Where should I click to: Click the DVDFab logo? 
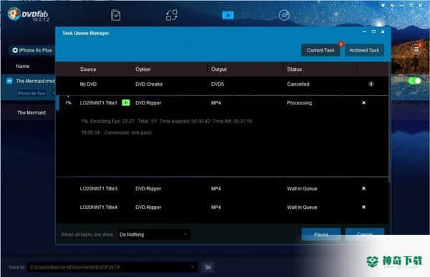(x=29, y=14)
